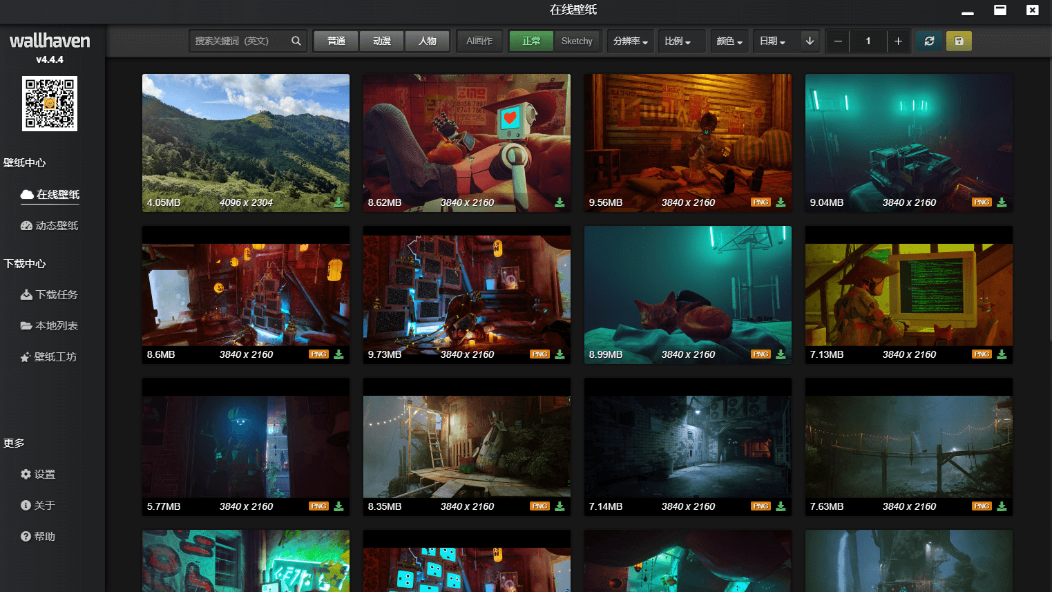Toggle the 动漫 category filter
The image size is (1052, 592).
coord(382,41)
